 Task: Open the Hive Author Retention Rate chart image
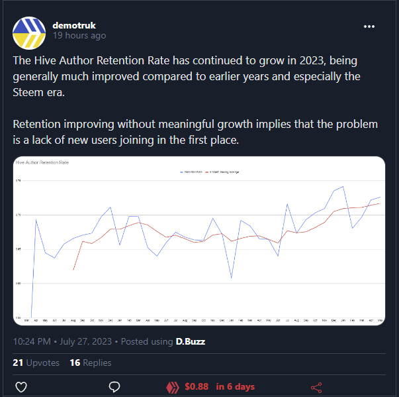tap(199, 241)
